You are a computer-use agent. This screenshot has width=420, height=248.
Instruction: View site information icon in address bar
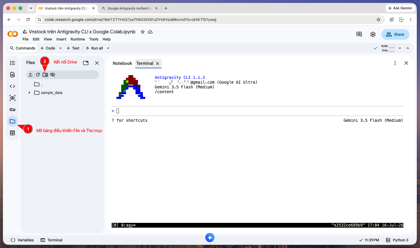tap(39, 20)
